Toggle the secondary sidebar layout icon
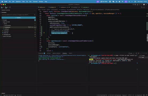The width and height of the screenshot is (148, 96). coord(140,5)
